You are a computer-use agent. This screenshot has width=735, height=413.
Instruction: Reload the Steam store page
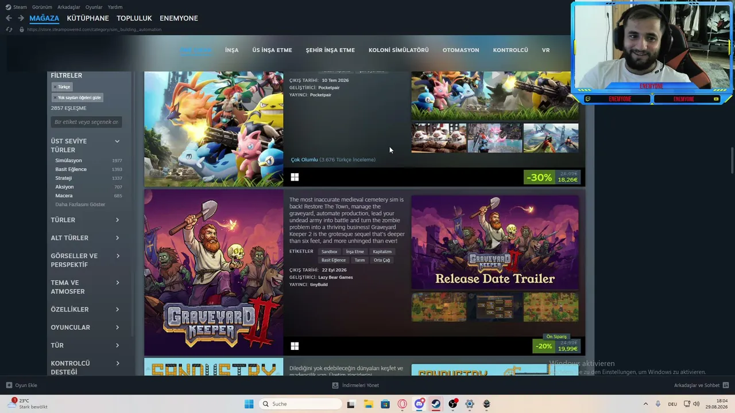coord(9,29)
